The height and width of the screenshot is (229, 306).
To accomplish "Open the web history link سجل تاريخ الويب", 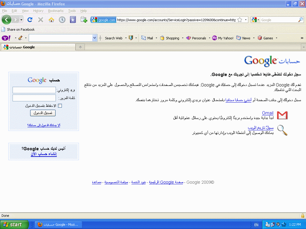I will [x=261, y=128].
